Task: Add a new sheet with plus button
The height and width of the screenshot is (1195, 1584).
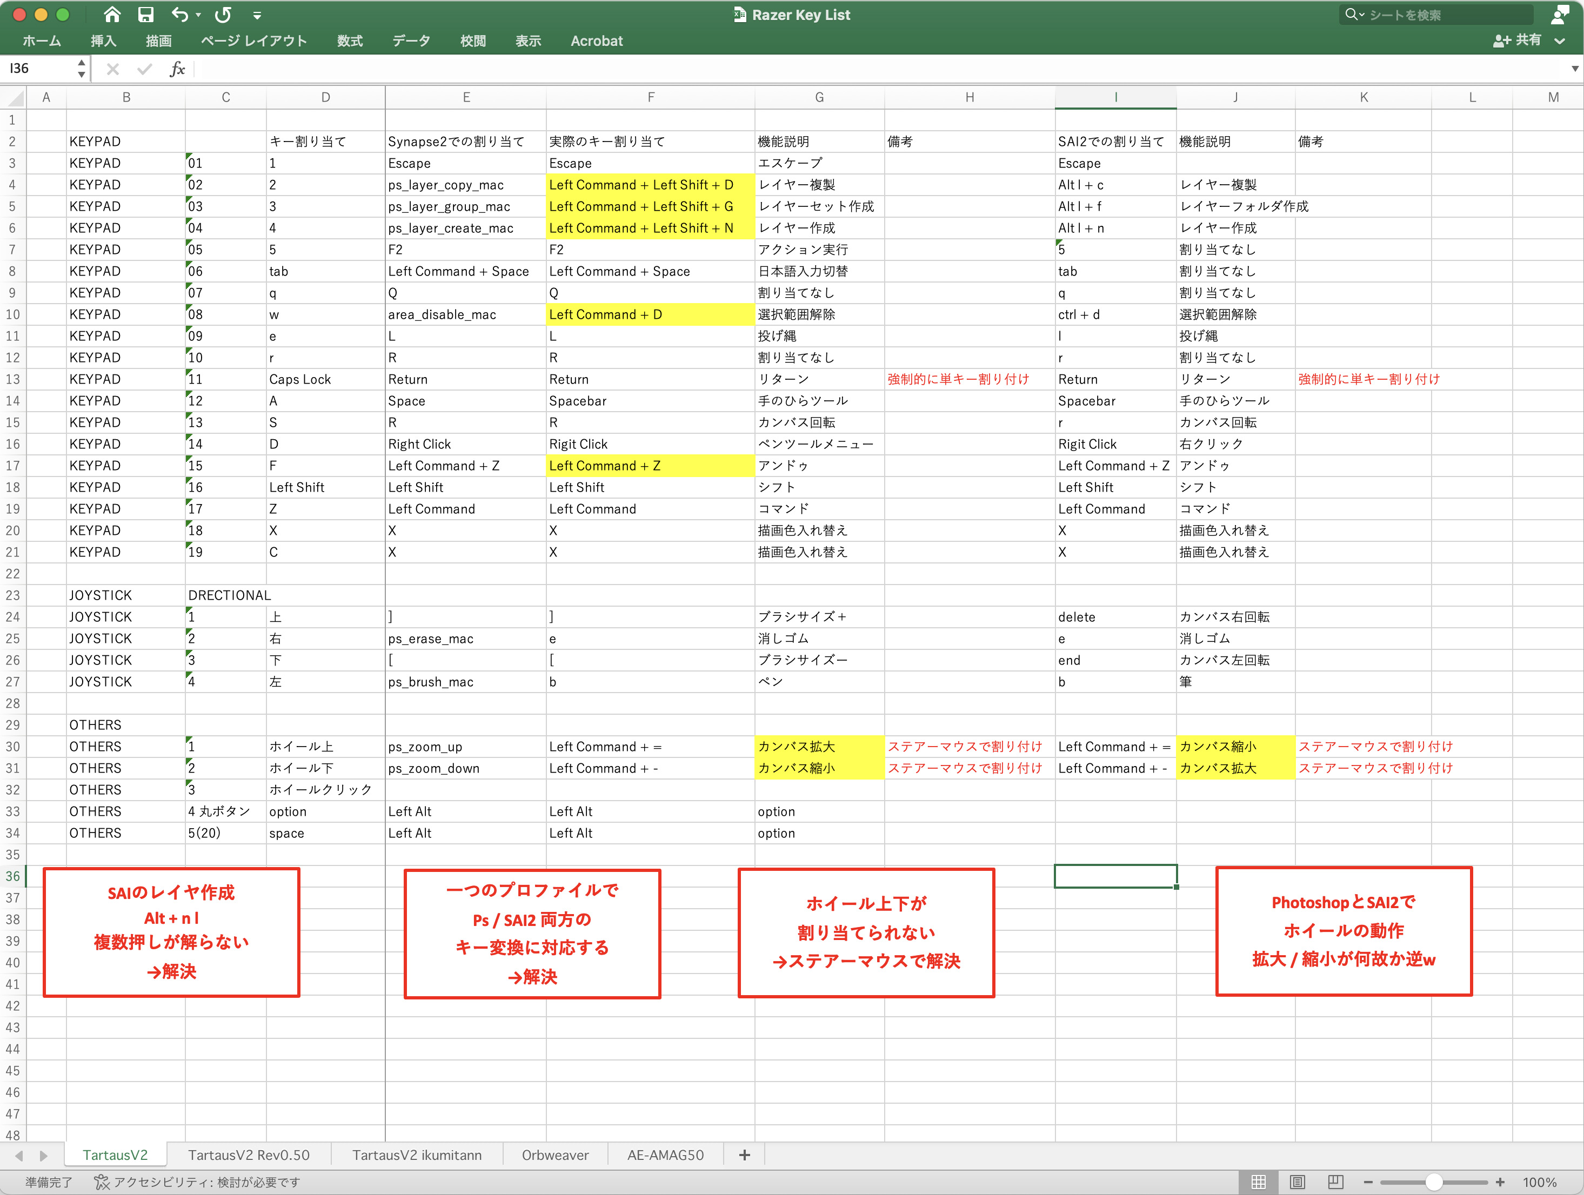Action: click(744, 1155)
